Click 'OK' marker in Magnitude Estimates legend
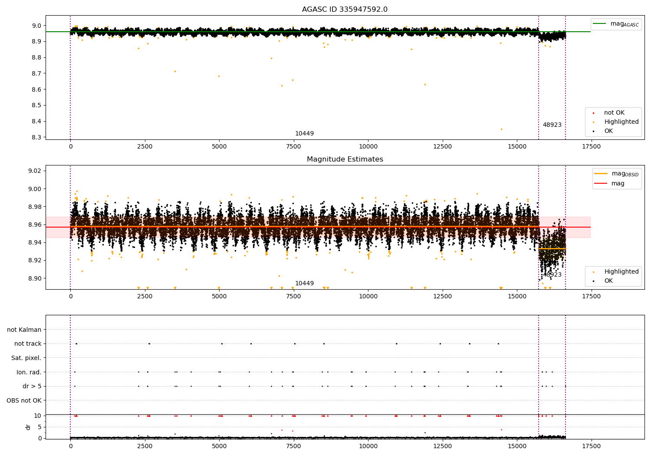This screenshot has width=651, height=456. tap(593, 281)
